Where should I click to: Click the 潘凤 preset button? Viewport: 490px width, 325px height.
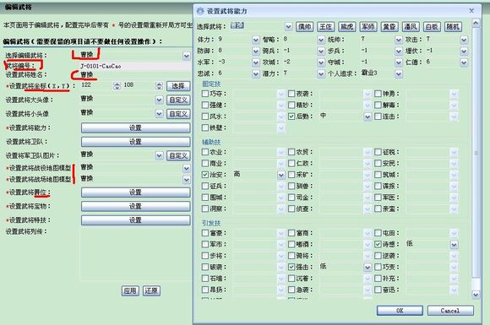click(411, 27)
